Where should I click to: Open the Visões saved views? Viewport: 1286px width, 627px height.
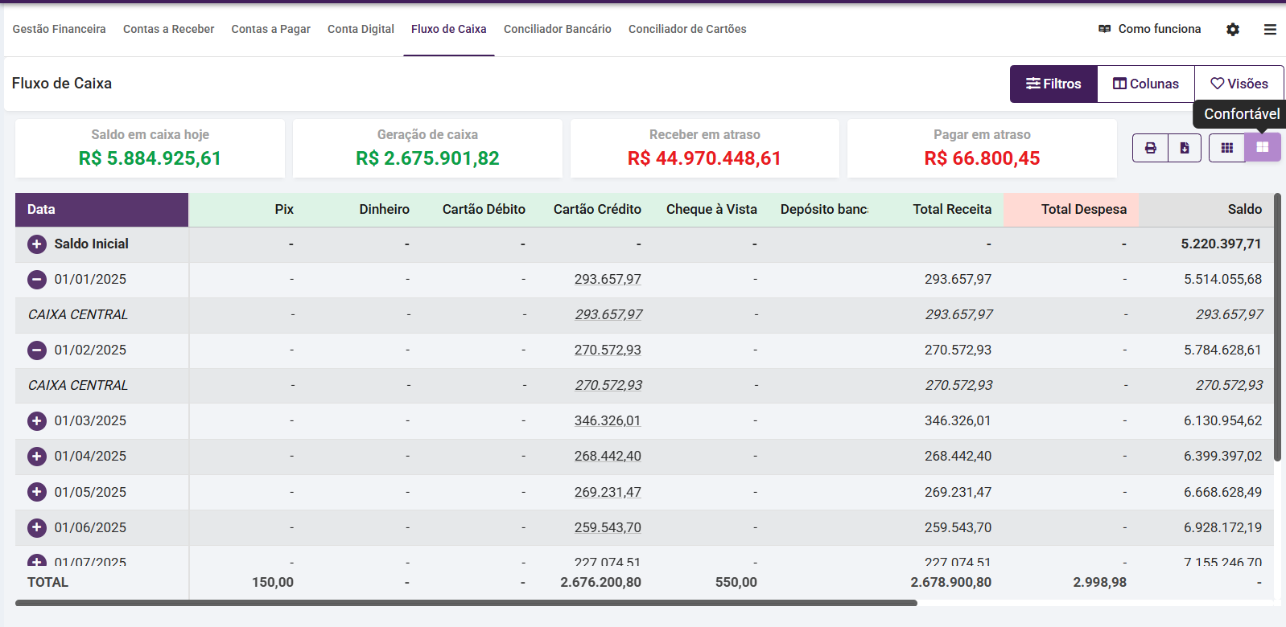coord(1239,84)
